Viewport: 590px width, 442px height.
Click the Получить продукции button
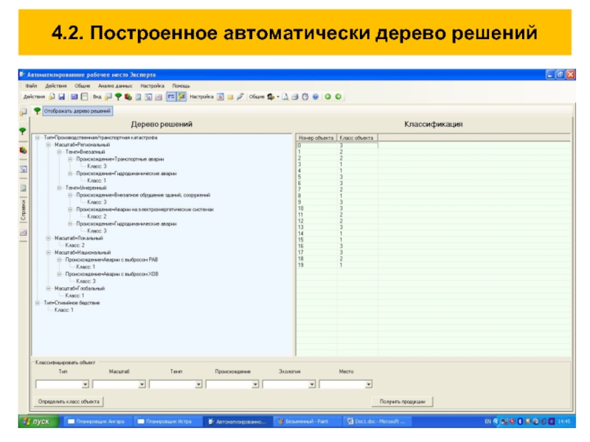point(402,401)
